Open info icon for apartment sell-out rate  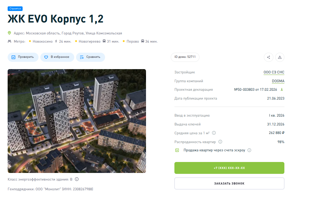(220, 142)
